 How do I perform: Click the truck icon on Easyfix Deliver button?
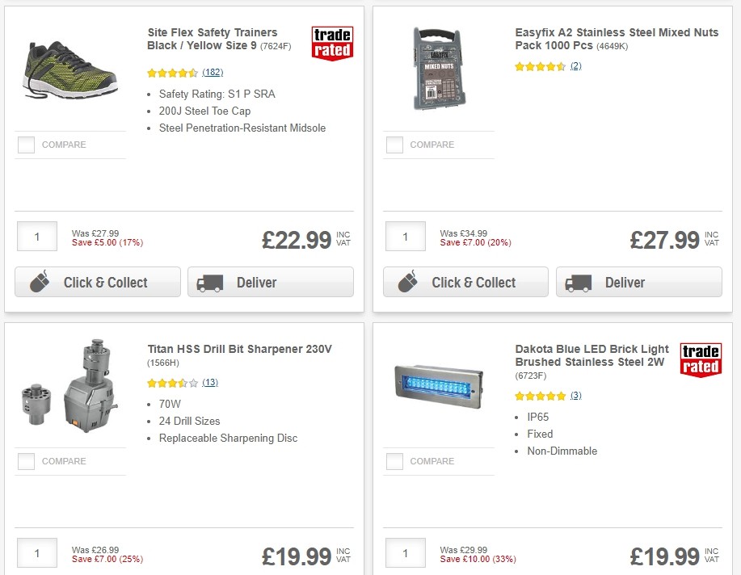pos(578,283)
